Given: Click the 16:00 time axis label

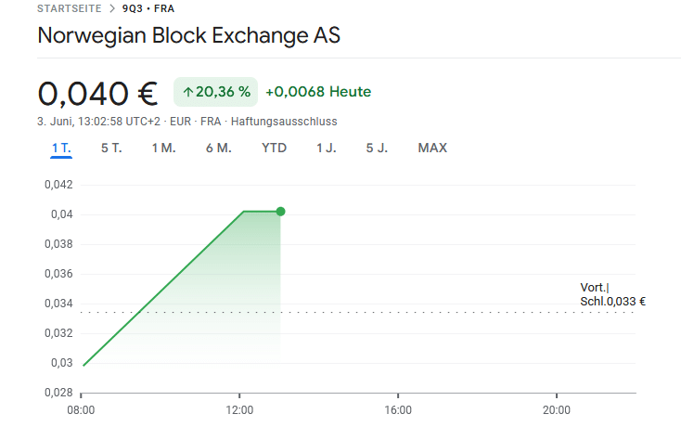Looking at the screenshot, I should 398,409.
